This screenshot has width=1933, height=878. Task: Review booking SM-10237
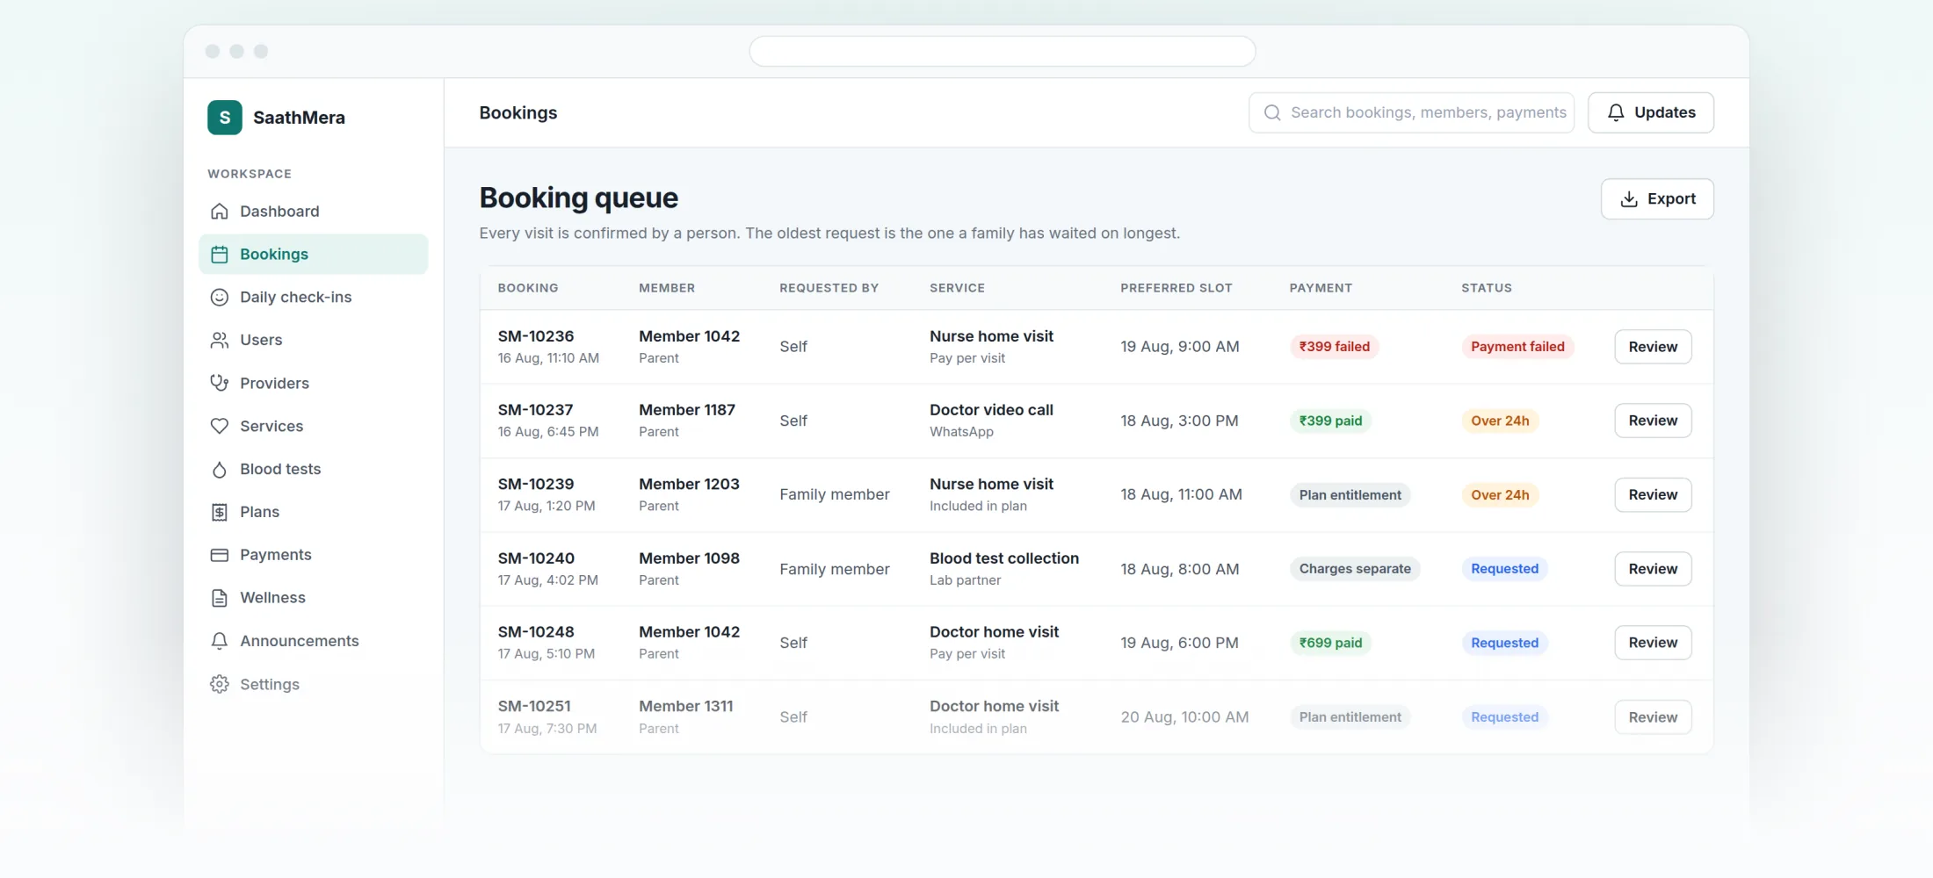pyautogui.click(x=1653, y=421)
